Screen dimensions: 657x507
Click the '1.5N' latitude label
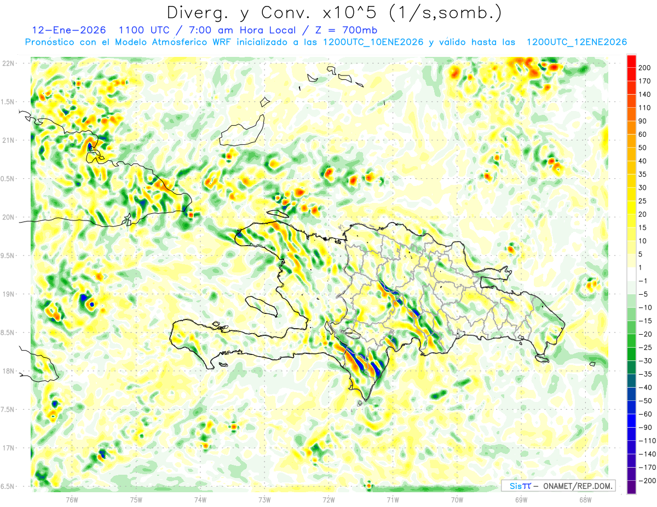[x=8, y=102]
